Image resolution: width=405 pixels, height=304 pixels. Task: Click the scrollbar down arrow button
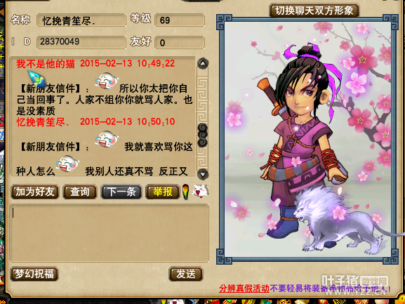[x=203, y=174]
